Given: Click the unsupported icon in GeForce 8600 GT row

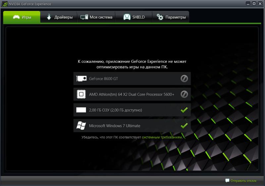Looking at the screenshot, I should click(184, 78).
